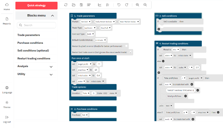Open the Contract Type Both dropdown

click(90, 34)
